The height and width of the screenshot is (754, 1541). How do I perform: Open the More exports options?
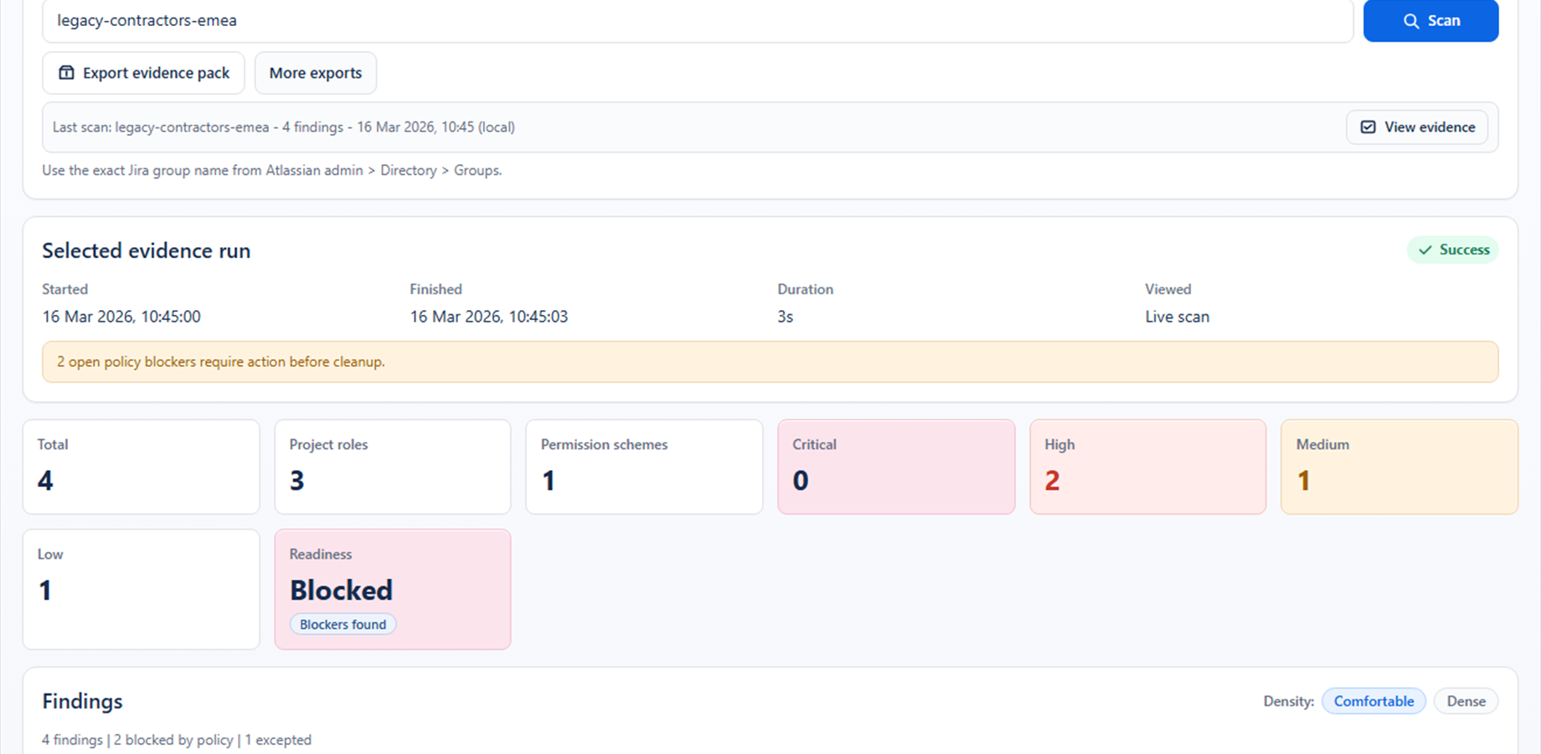[316, 73]
